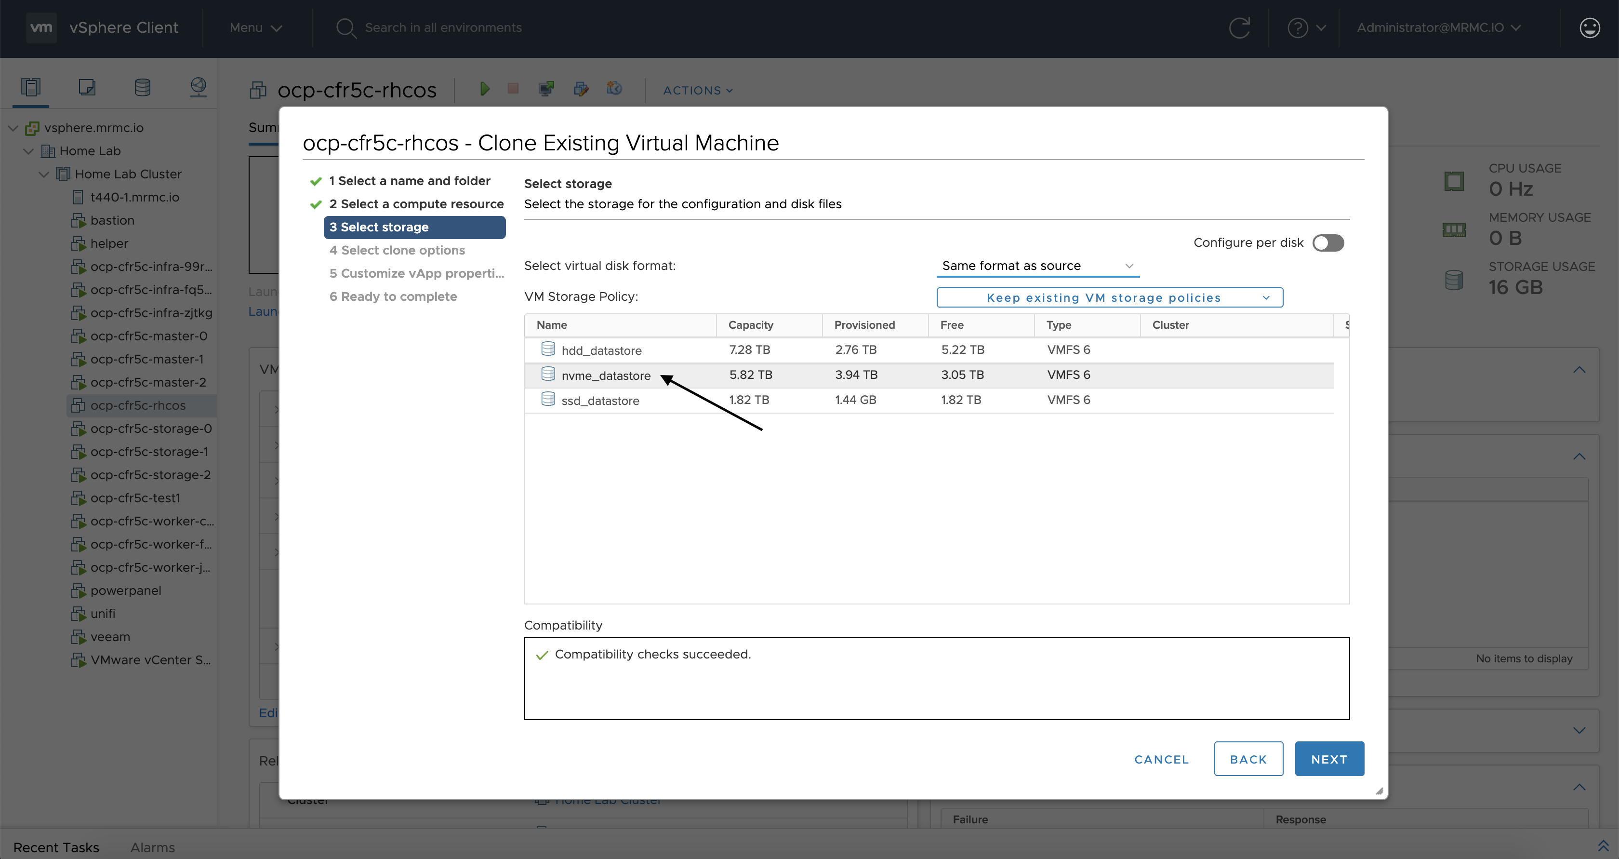Viewport: 1619px width, 859px height.
Task: Open the Hosts and Clusters inventory icon
Action: click(x=31, y=87)
